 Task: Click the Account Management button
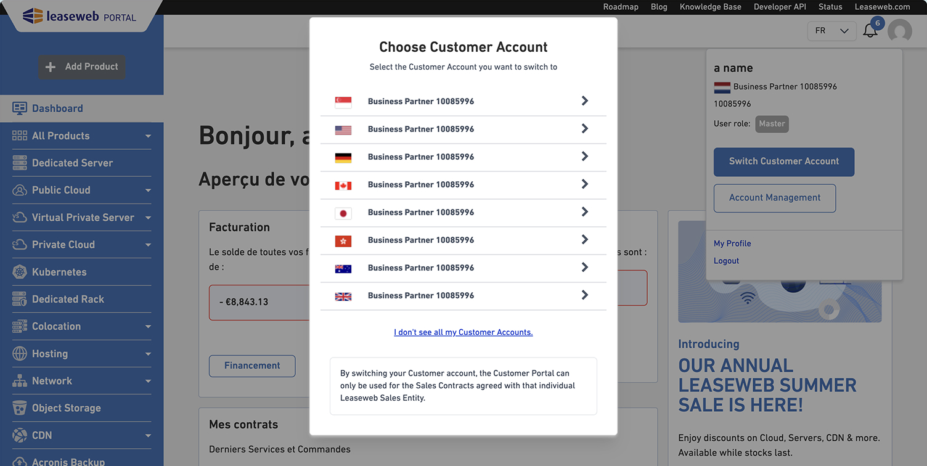(x=775, y=198)
